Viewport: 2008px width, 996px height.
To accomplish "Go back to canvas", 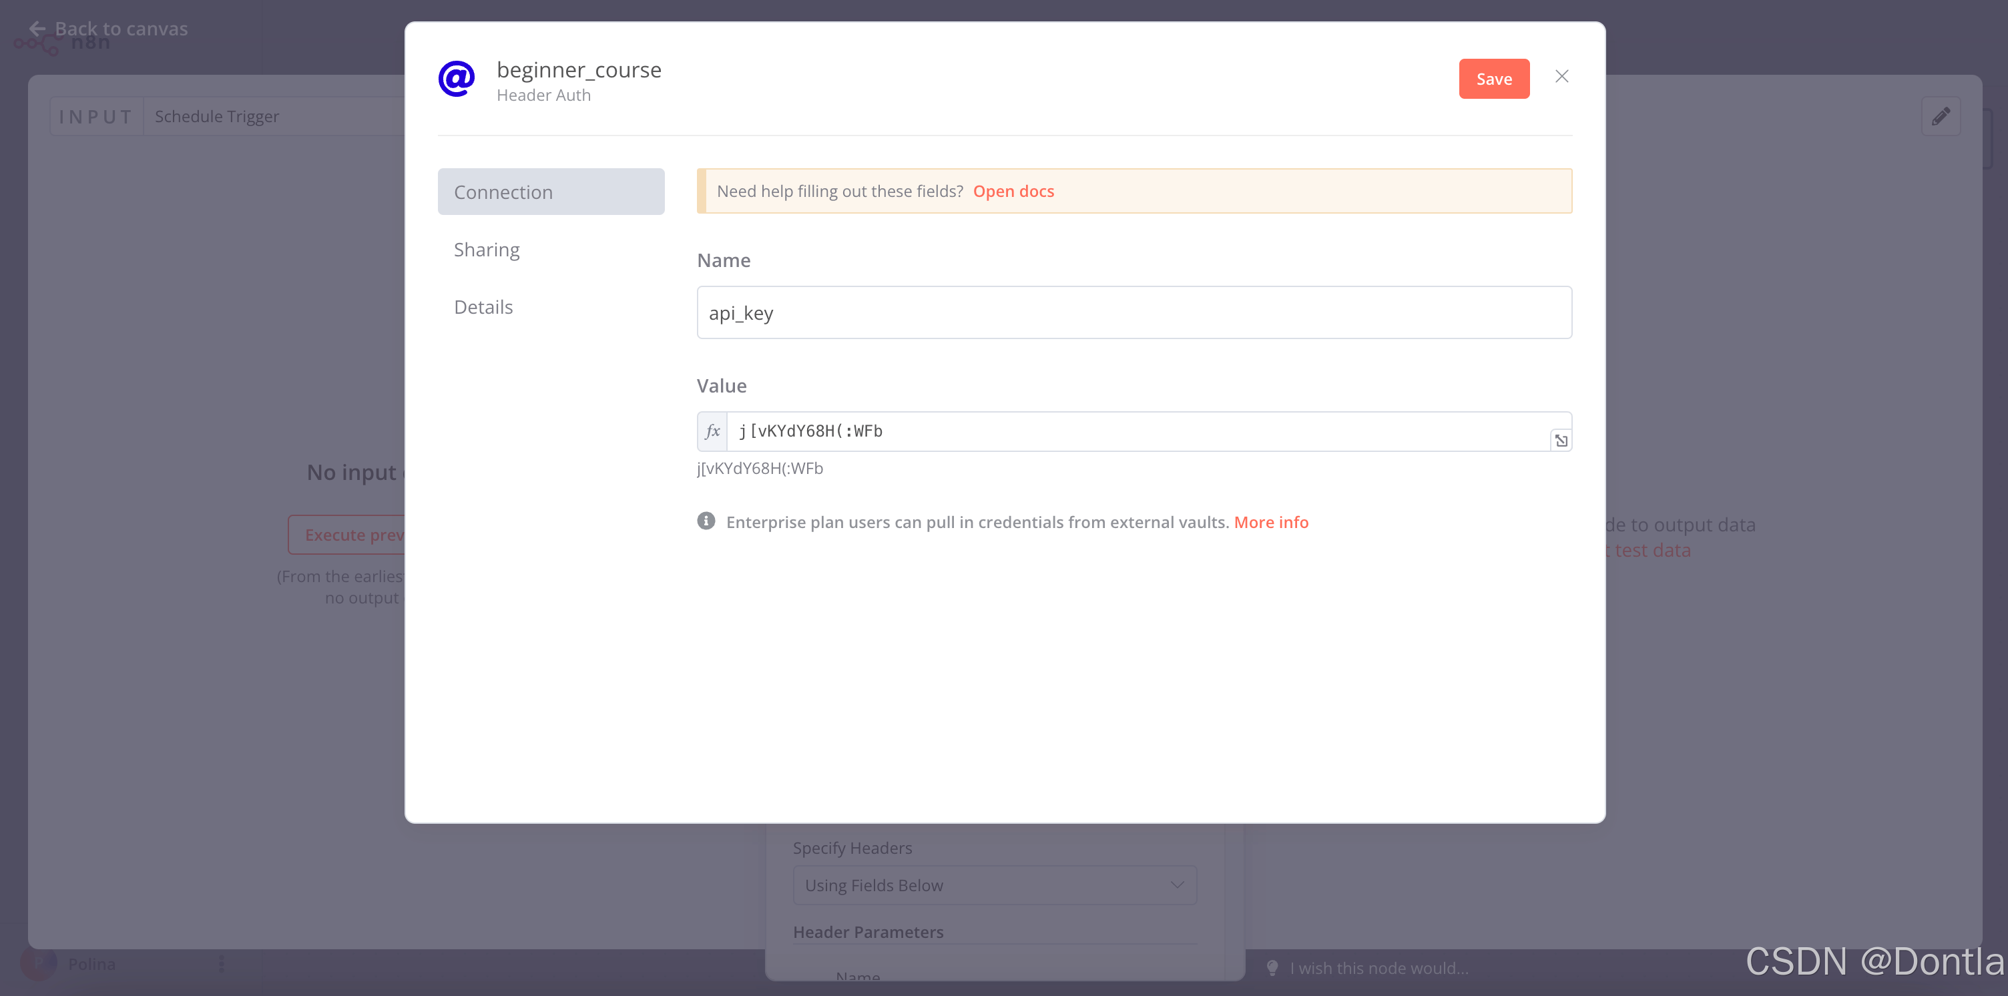I will click(x=108, y=29).
